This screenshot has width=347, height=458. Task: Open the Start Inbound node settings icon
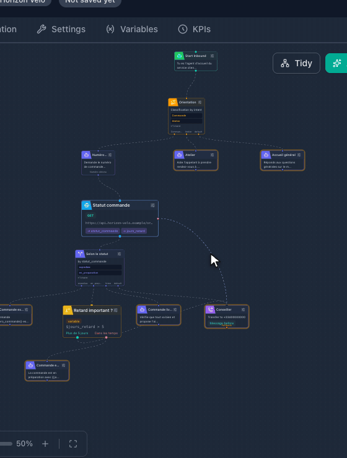click(213, 56)
